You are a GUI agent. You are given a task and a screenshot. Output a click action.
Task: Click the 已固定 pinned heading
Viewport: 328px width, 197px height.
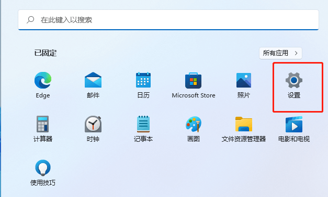pyautogui.click(x=46, y=53)
